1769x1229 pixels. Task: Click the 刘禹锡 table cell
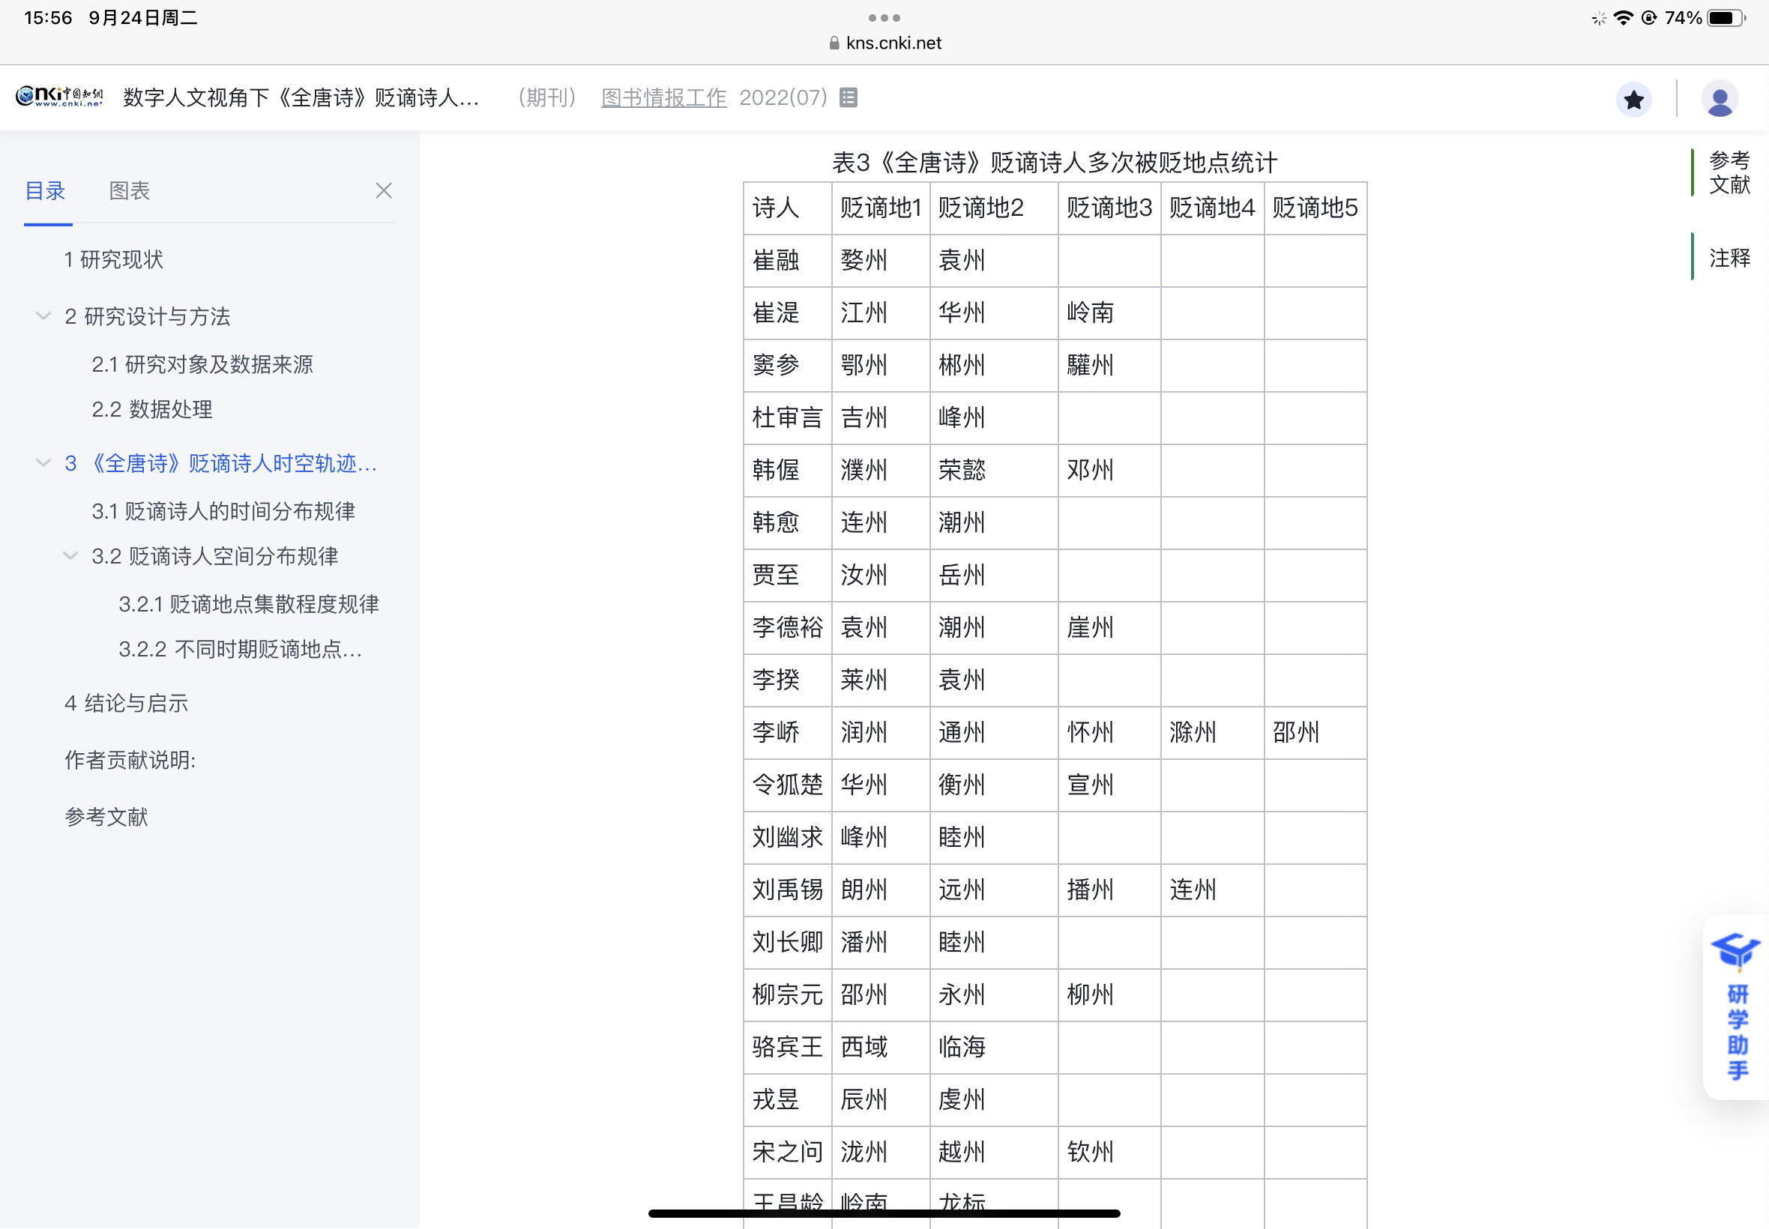click(787, 890)
